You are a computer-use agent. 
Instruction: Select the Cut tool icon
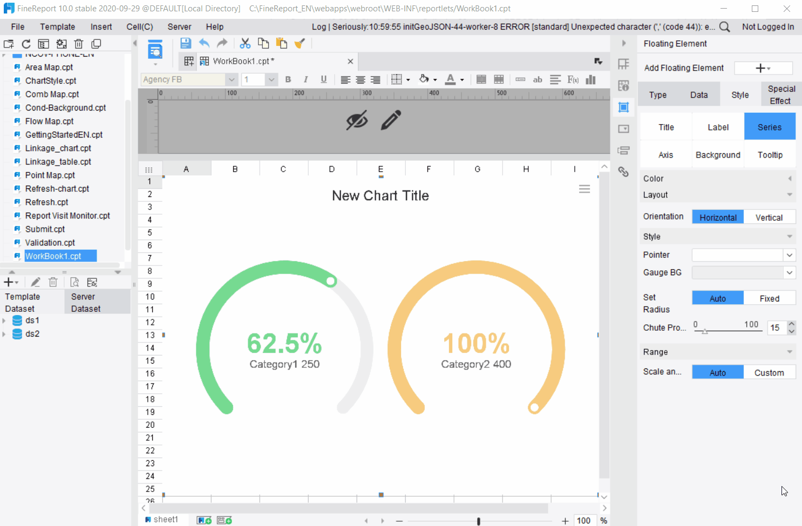point(245,43)
